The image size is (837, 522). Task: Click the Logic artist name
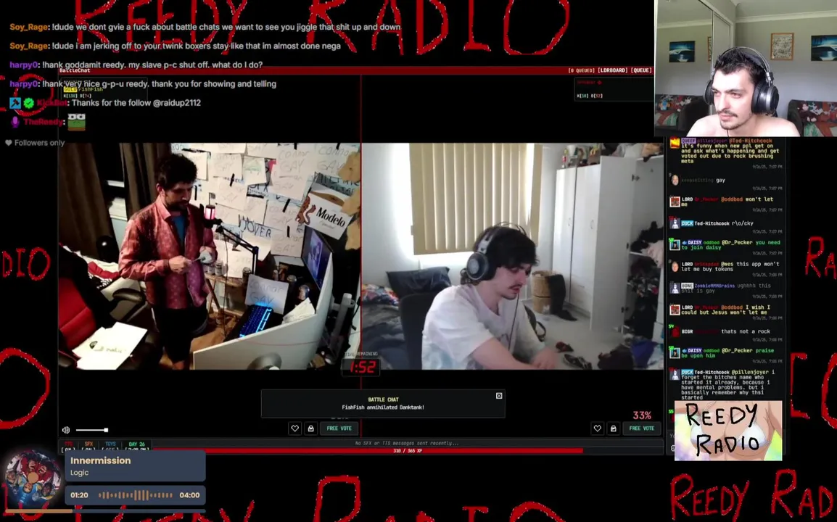[x=80, y=473]
